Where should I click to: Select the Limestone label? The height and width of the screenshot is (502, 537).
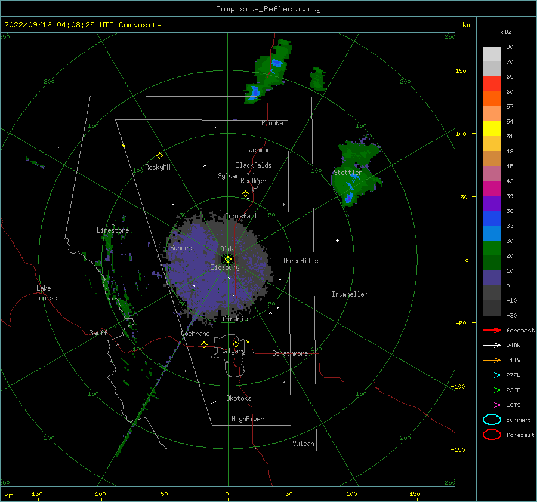point(113,230)
